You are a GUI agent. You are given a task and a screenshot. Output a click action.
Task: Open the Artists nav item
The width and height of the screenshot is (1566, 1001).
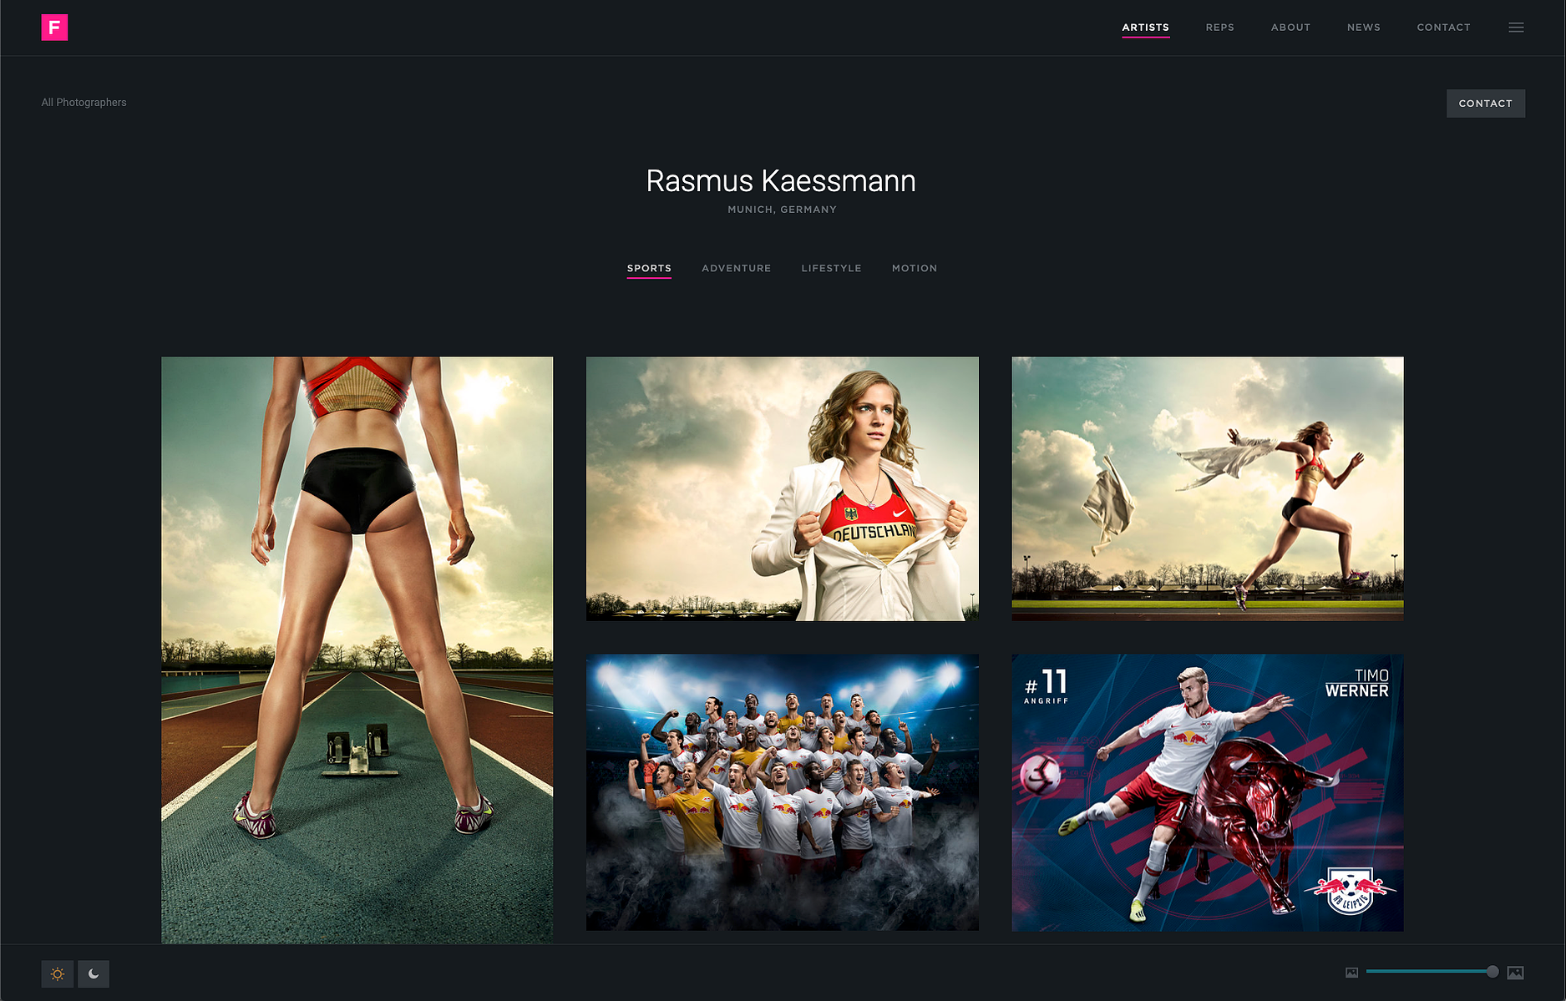click(1145, 28)
